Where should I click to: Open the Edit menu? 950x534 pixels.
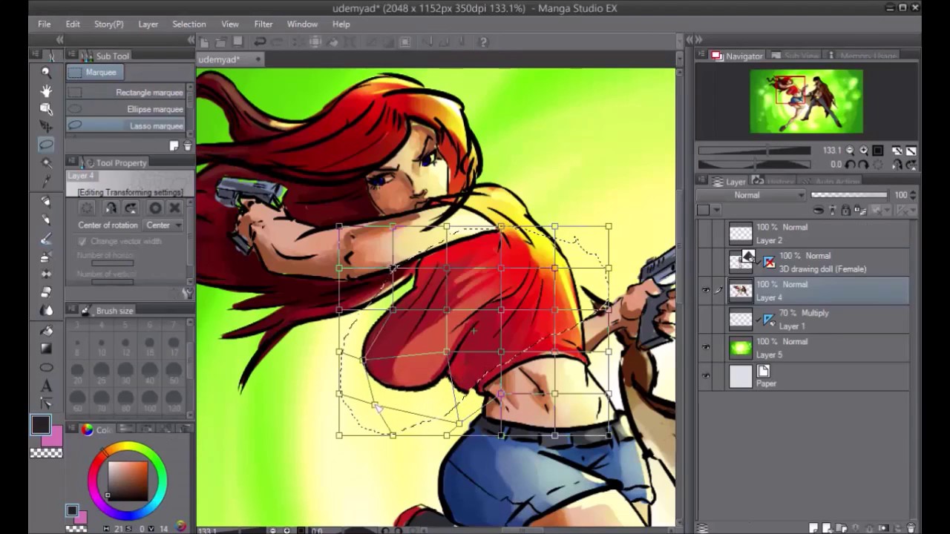pyautogui.click(x=73, y=24)
